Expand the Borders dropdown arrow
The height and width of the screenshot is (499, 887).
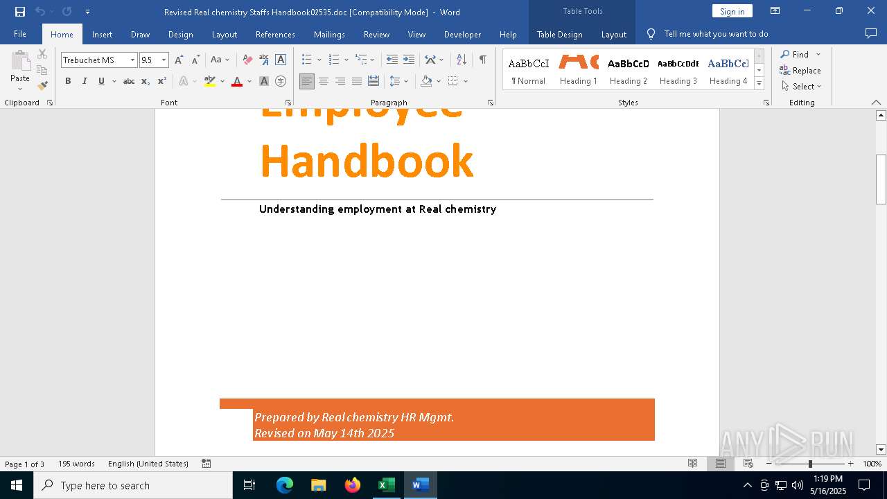tap(466, 82)
